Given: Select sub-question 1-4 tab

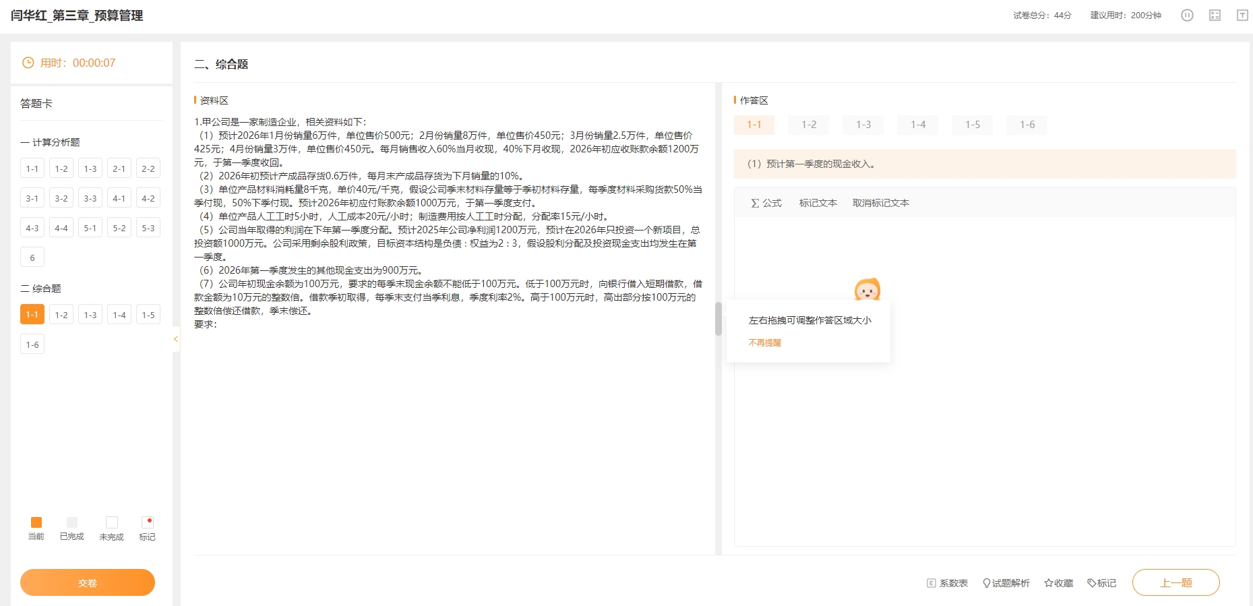Looking at the screenshot, I should pyautogui.click(x=918, y=125).
